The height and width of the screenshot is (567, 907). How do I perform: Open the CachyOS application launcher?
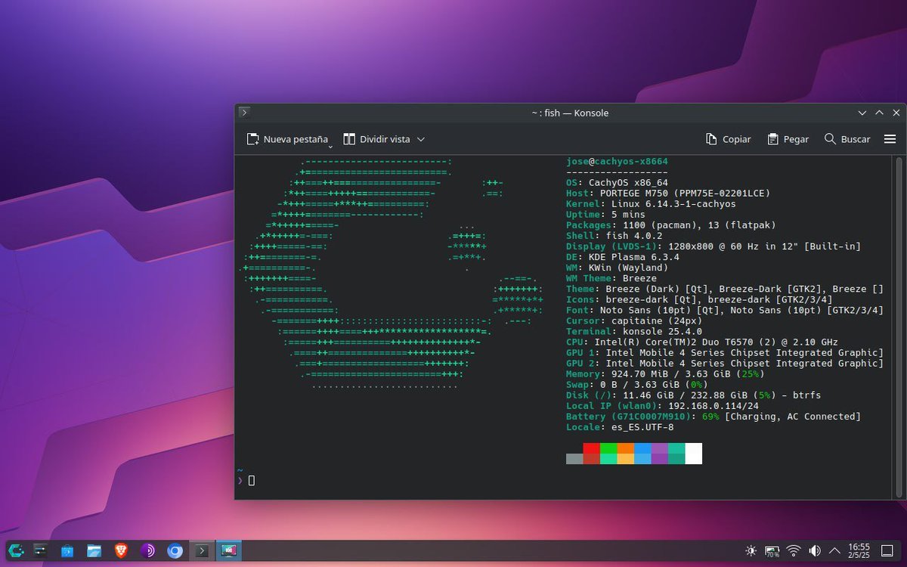coord(16,551)
